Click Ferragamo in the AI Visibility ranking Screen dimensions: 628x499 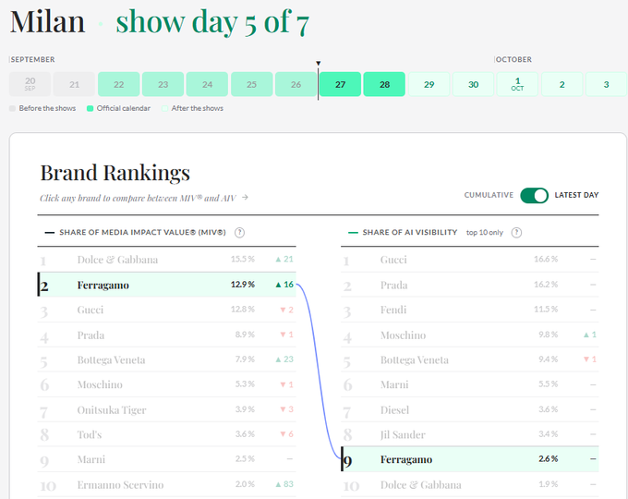[470, 459]
